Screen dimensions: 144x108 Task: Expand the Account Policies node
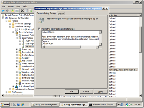coord(17,35)
